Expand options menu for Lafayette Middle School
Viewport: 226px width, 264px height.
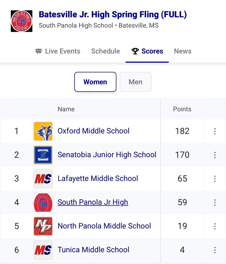pos(215,179)
